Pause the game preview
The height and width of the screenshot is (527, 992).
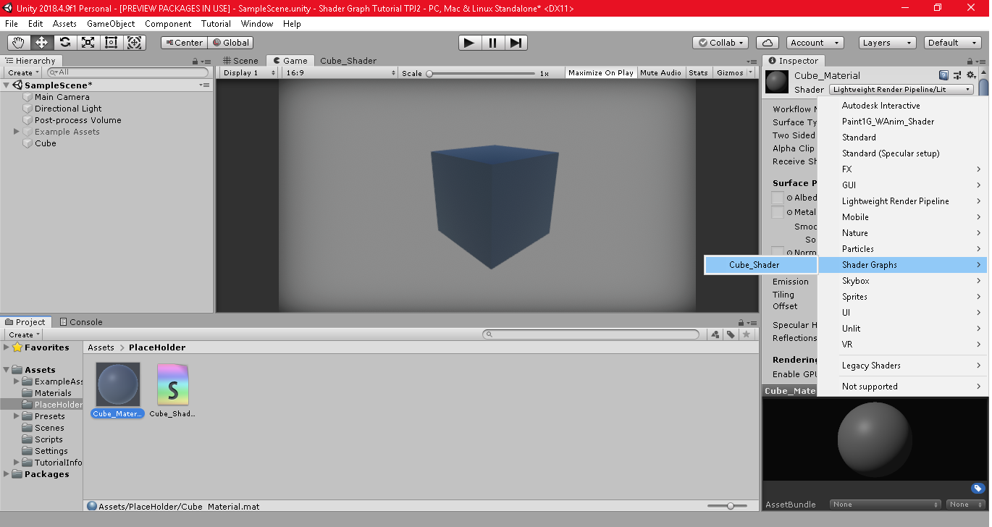[492, 43]
